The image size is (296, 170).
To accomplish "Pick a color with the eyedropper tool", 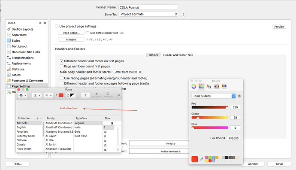I will point(202,159).
